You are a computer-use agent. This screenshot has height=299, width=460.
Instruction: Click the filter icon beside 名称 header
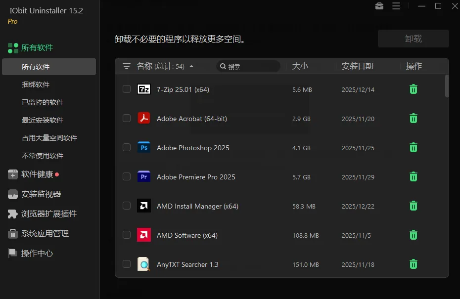[x=127, y=66]
